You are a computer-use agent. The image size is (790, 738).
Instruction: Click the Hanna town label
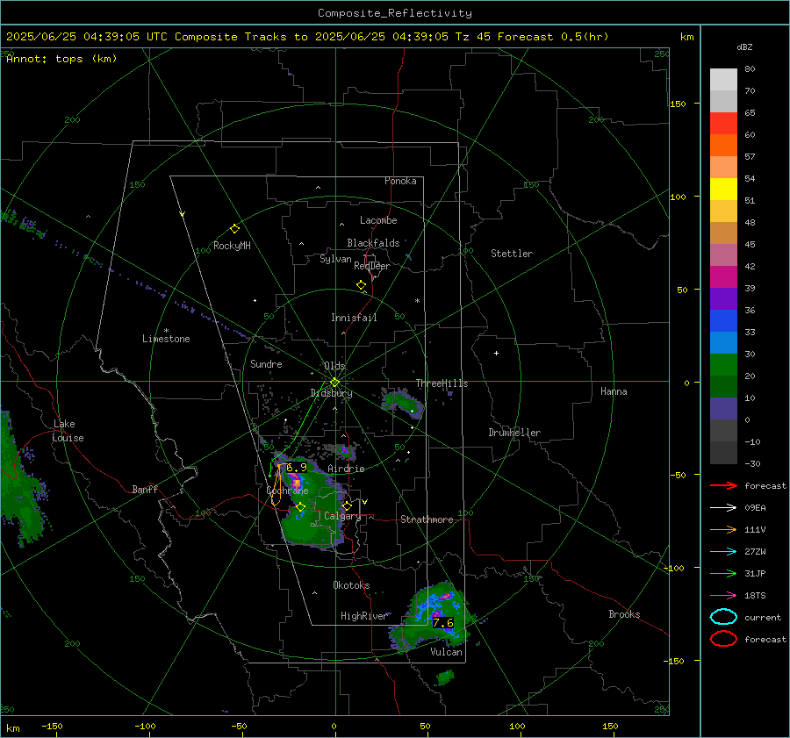click(614, 391)
